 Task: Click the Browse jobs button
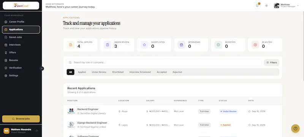pos(21,119)
